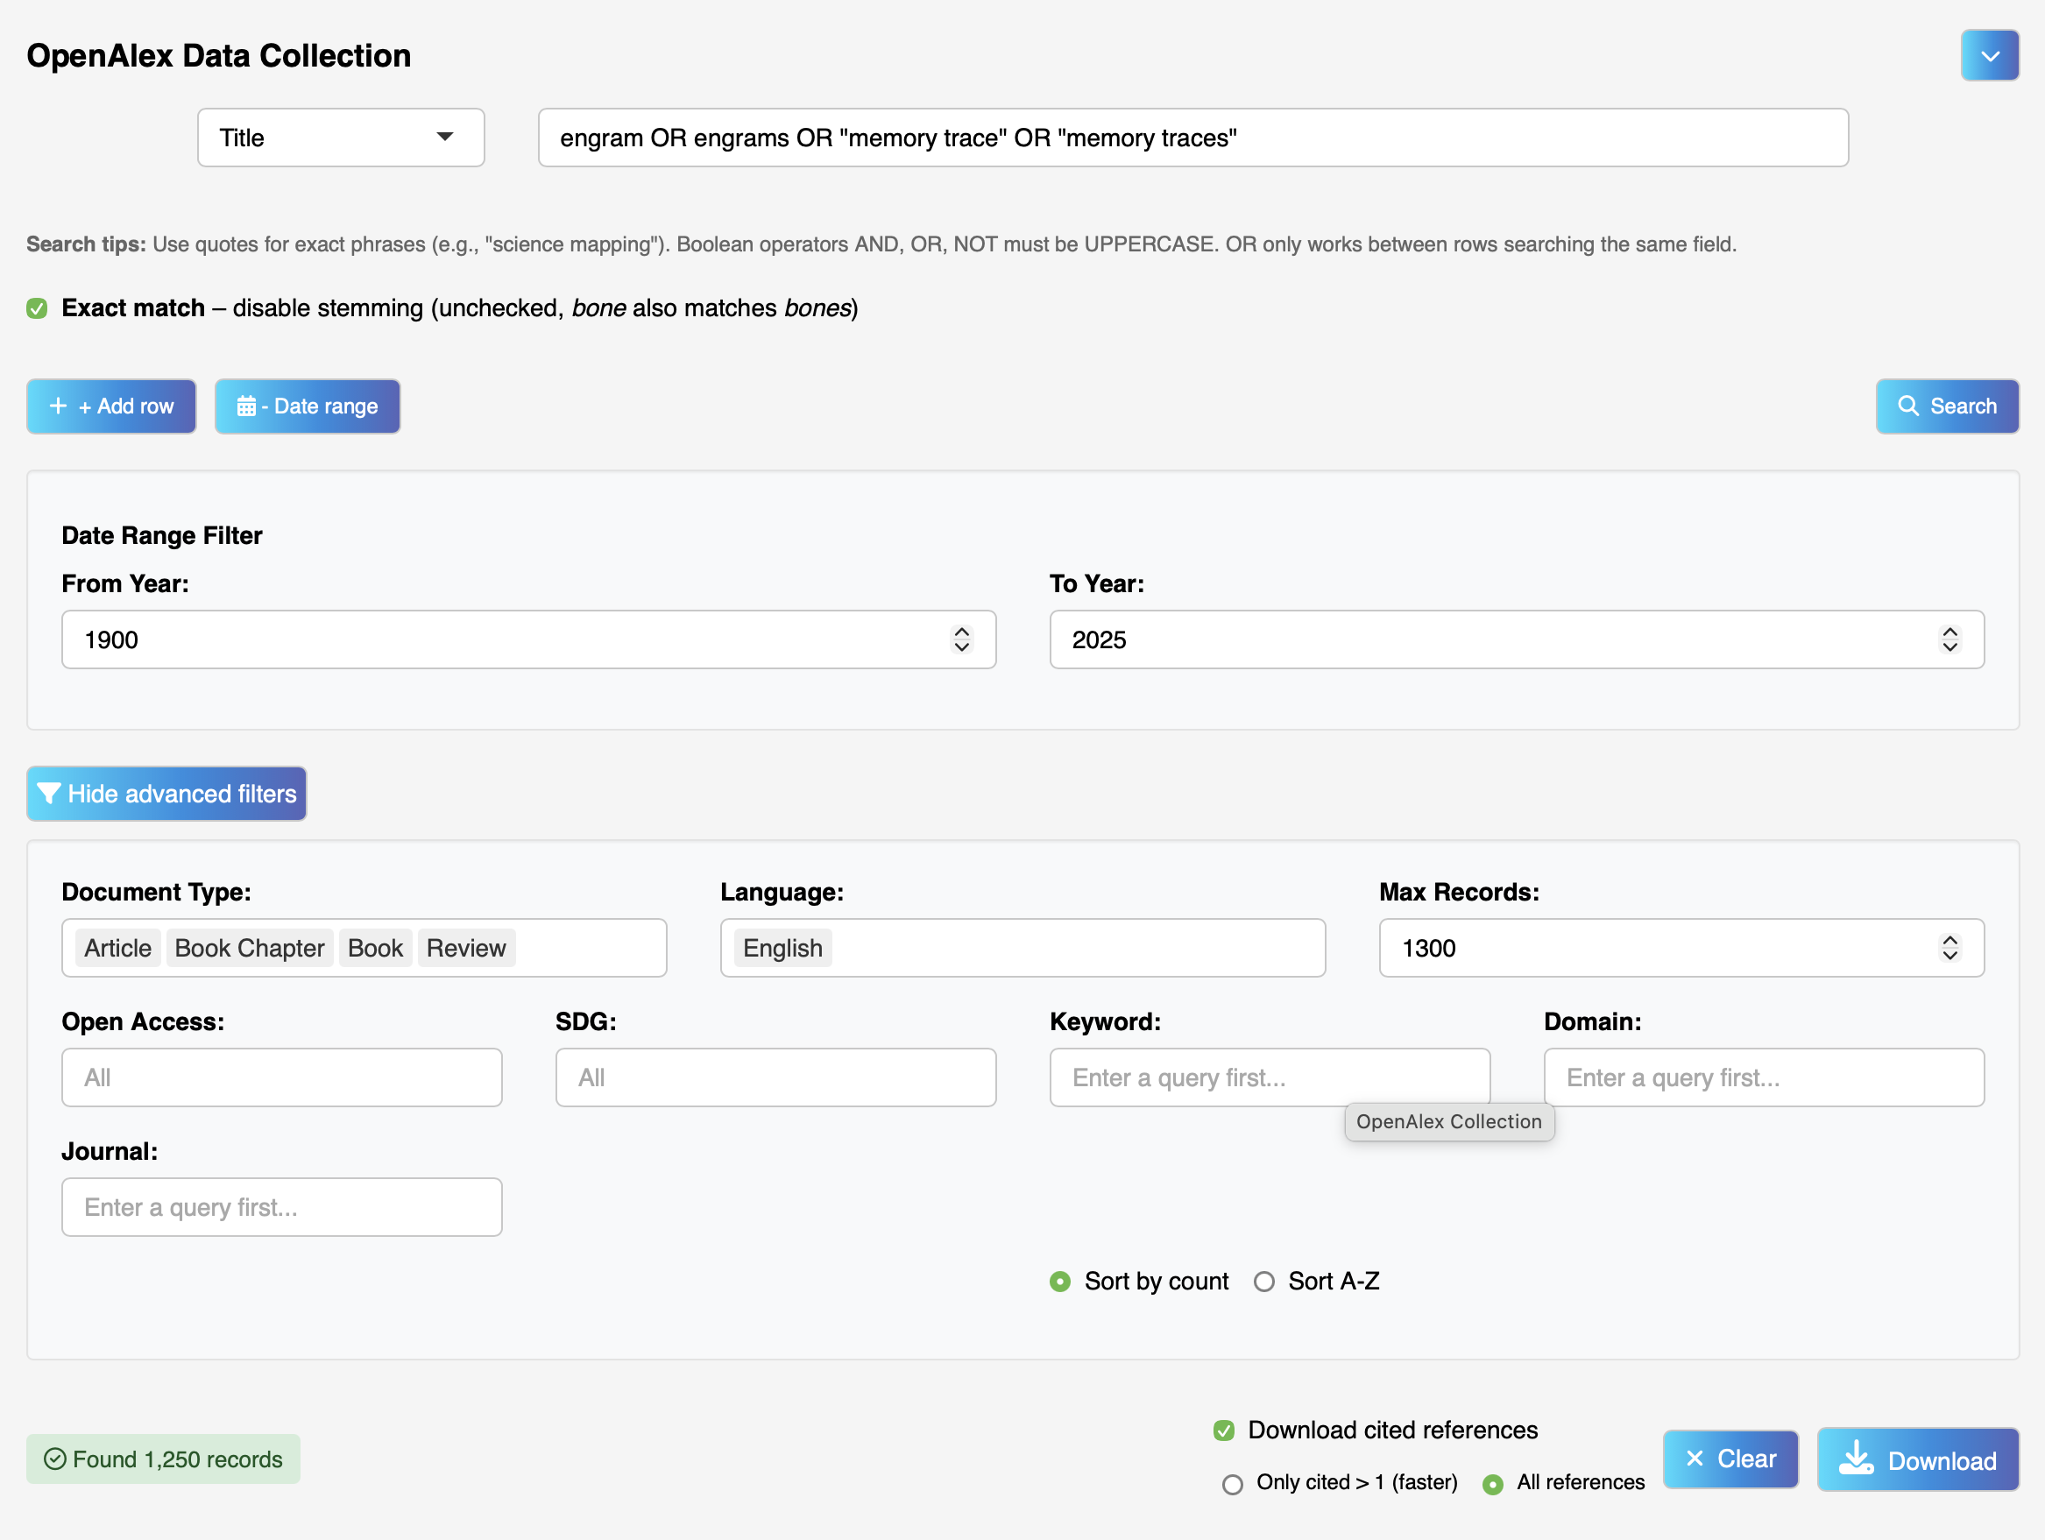The width and height of the screenshot is (2045, 1540).
Task: Open the SDG filter dropdown
Action: click(775, 1077)
